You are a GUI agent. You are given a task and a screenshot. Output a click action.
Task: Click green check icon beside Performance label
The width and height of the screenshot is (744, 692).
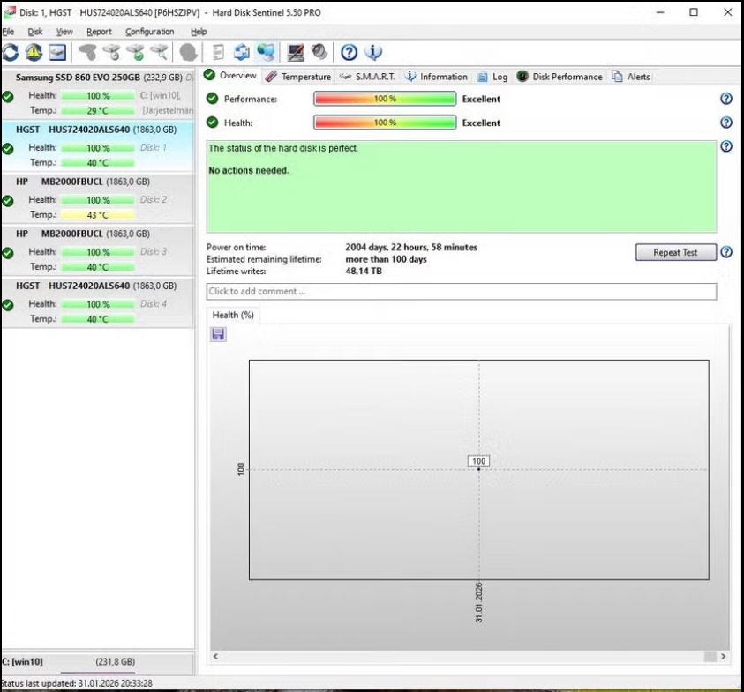click(x=212, y=99)
